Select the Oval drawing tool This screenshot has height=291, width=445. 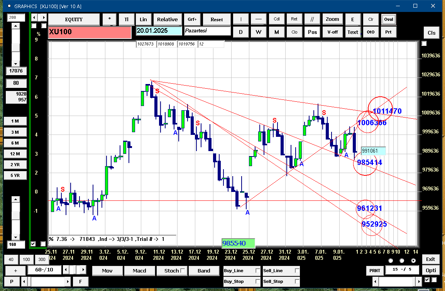tap(389, 19)
